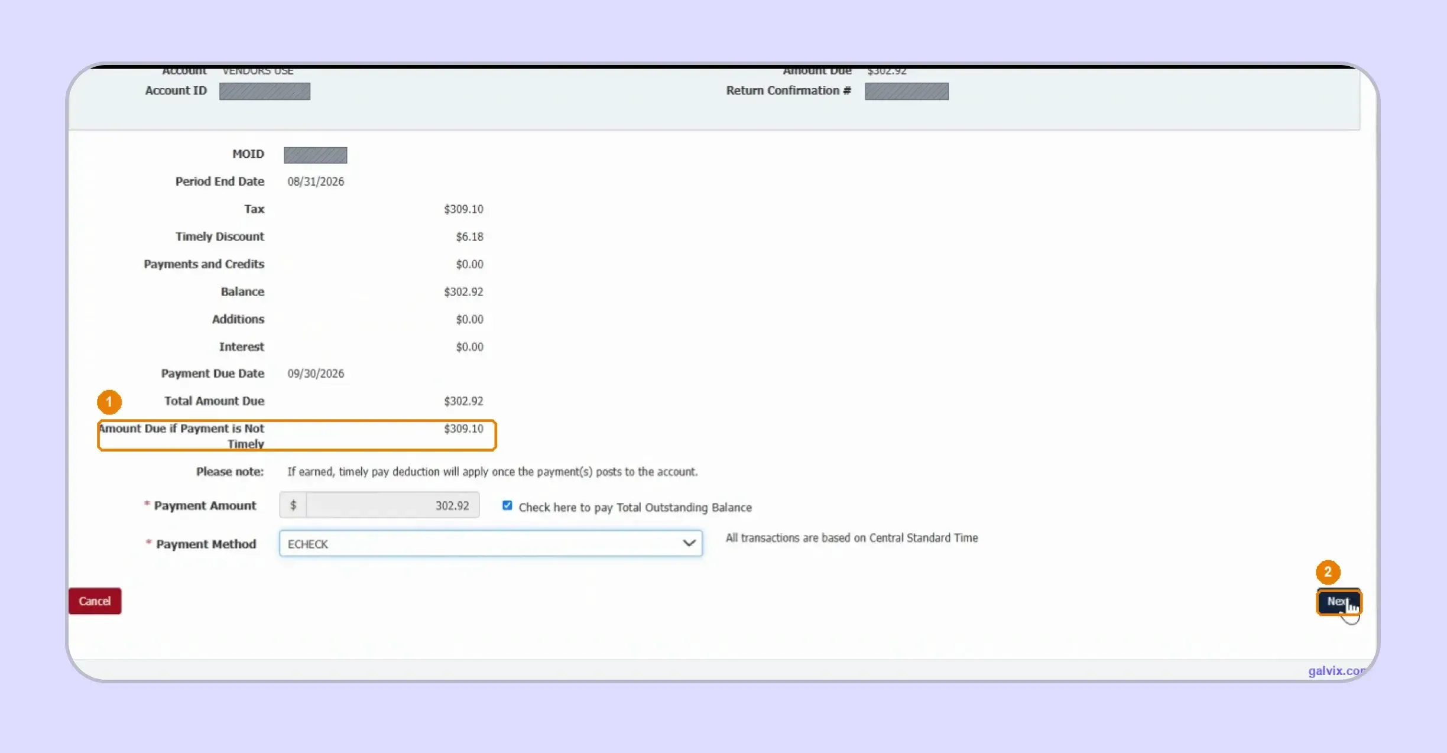1447x753 pixels.
Task: Click the Payment Due Date 09/30/2026
Action: coord(316,374)
